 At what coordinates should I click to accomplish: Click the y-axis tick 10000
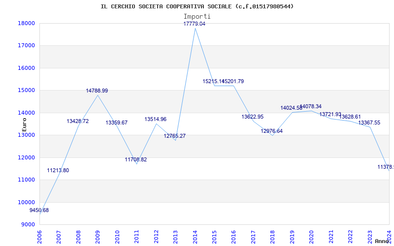(26, 202)
